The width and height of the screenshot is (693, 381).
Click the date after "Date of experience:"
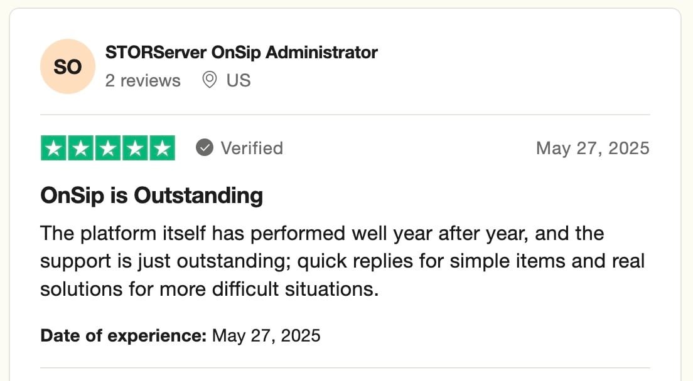pyautogui.click(x=266, y=335)
